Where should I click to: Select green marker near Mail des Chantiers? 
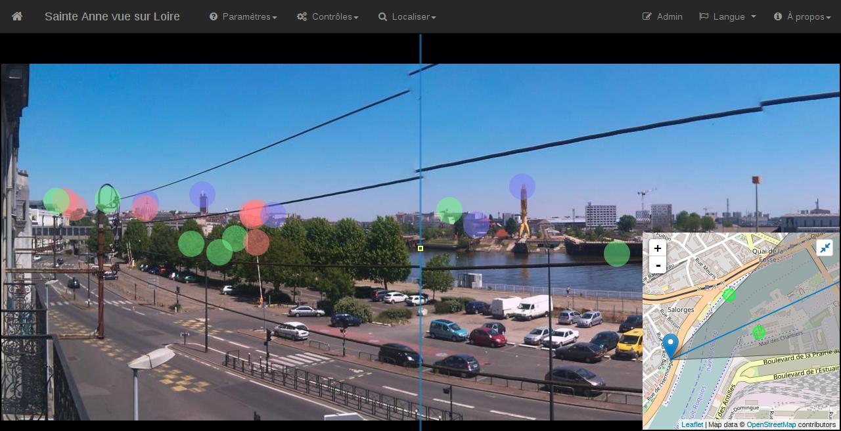pos(759,332)
